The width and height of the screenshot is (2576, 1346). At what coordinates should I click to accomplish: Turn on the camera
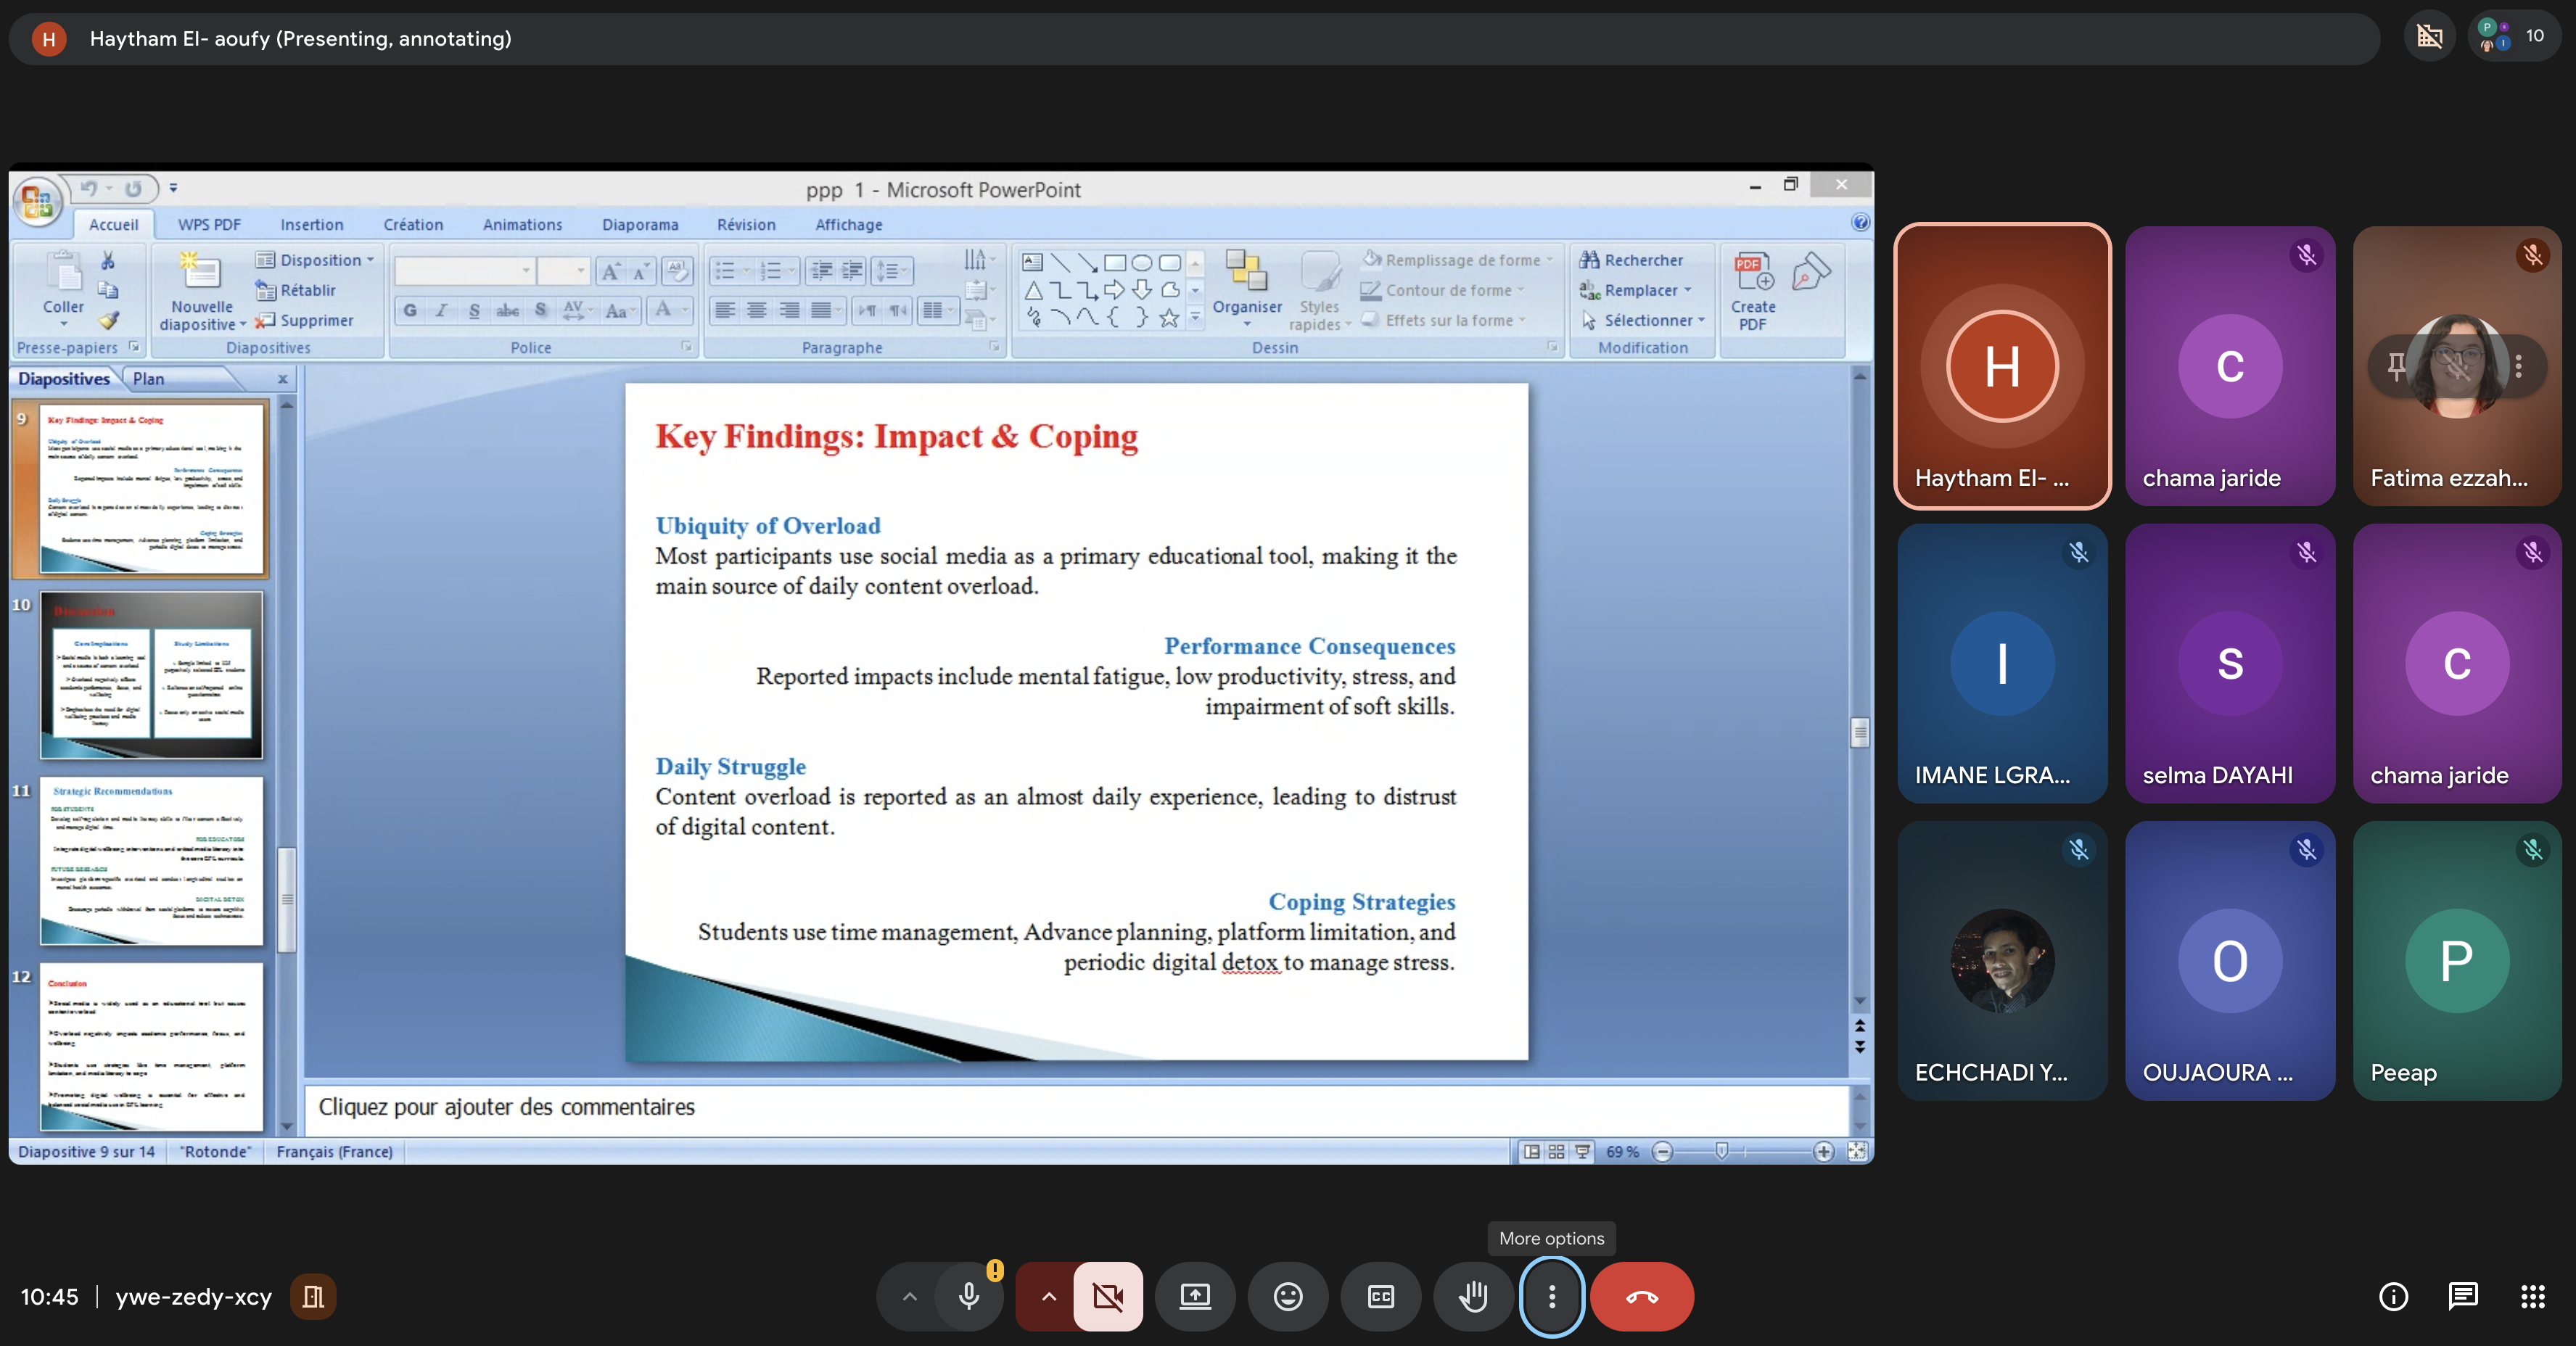point(1108,1297)
